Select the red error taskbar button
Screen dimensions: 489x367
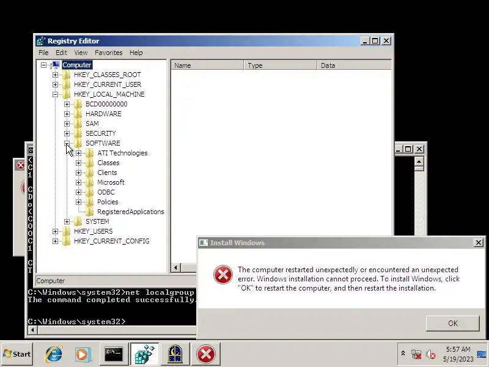coord(206,354)
